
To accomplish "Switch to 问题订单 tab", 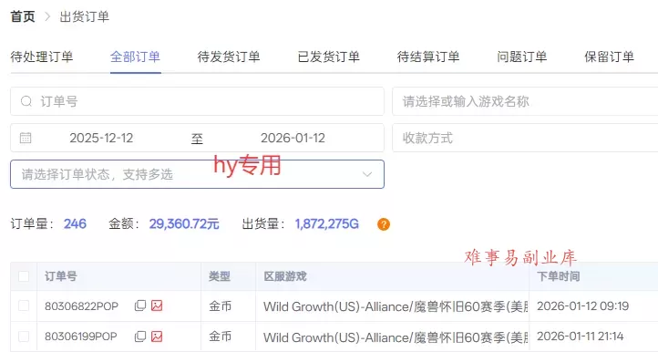I will 522,57.
